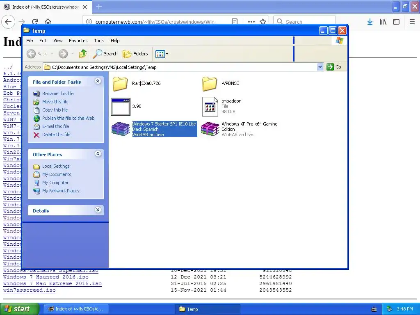
Task: Select Windows XP Pro x64 Gaming Edition archive icon
Action: [x=210, y=129]
